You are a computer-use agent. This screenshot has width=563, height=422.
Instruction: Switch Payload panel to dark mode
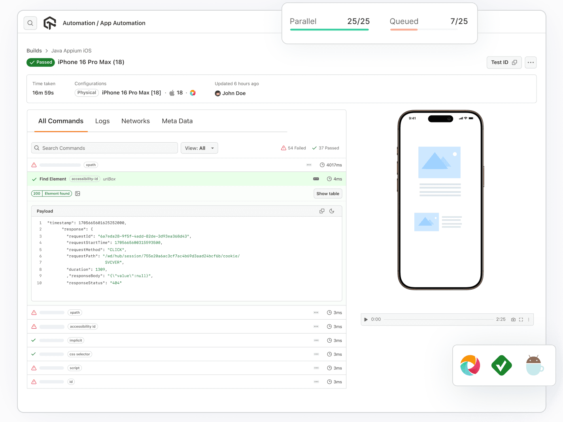coord(332,211)
